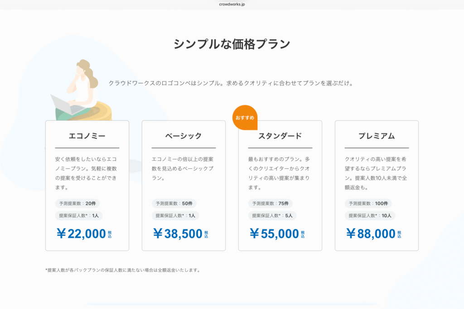Choose the スタンダード plan title
This screenshot has height=309, width=464.
[x=280, y=136]
